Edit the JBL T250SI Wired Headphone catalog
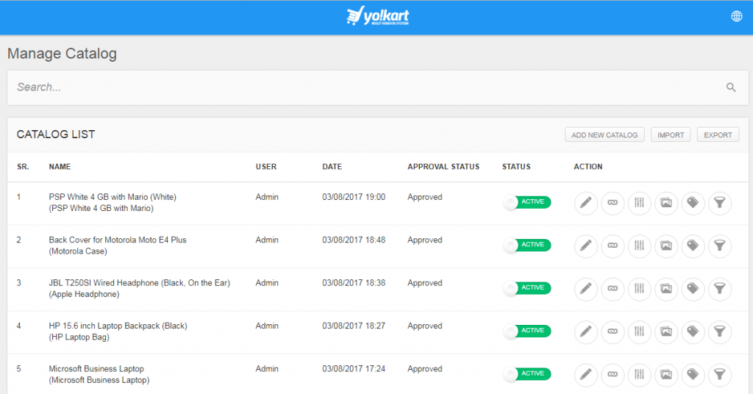This screenshot has height=394, width=753. pyautogui.click(x=586, y=289)
